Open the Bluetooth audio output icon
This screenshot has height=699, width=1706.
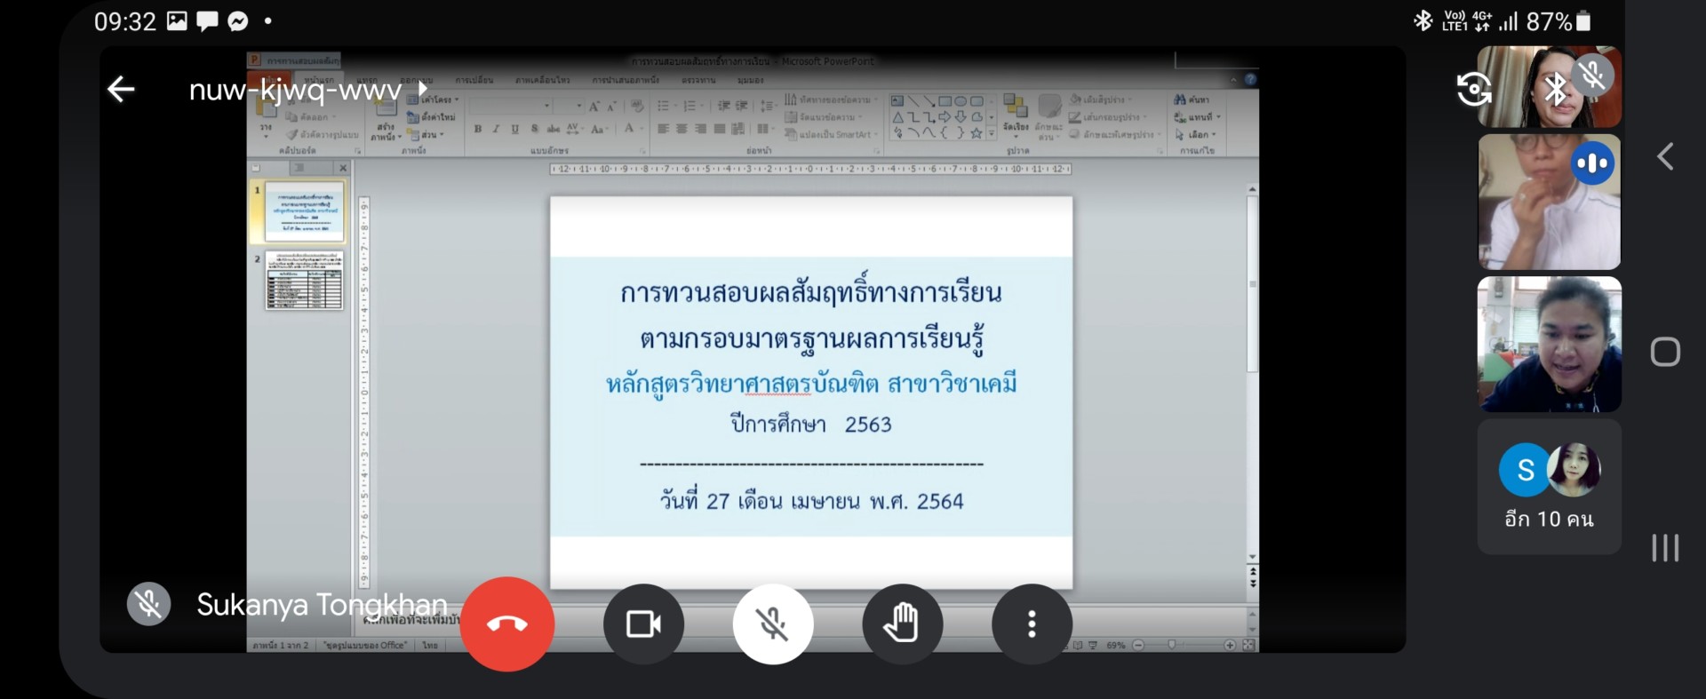1556,90
